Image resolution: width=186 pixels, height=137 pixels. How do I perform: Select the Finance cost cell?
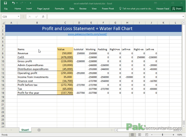pos(37,81)
